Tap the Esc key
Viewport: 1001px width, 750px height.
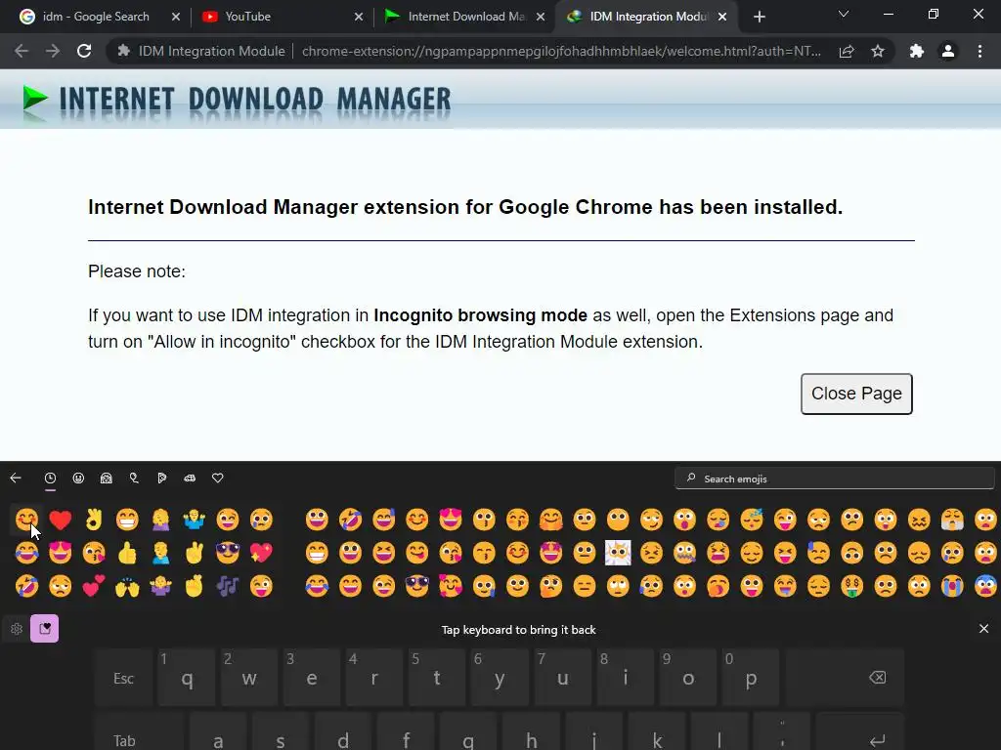point(124,678)
